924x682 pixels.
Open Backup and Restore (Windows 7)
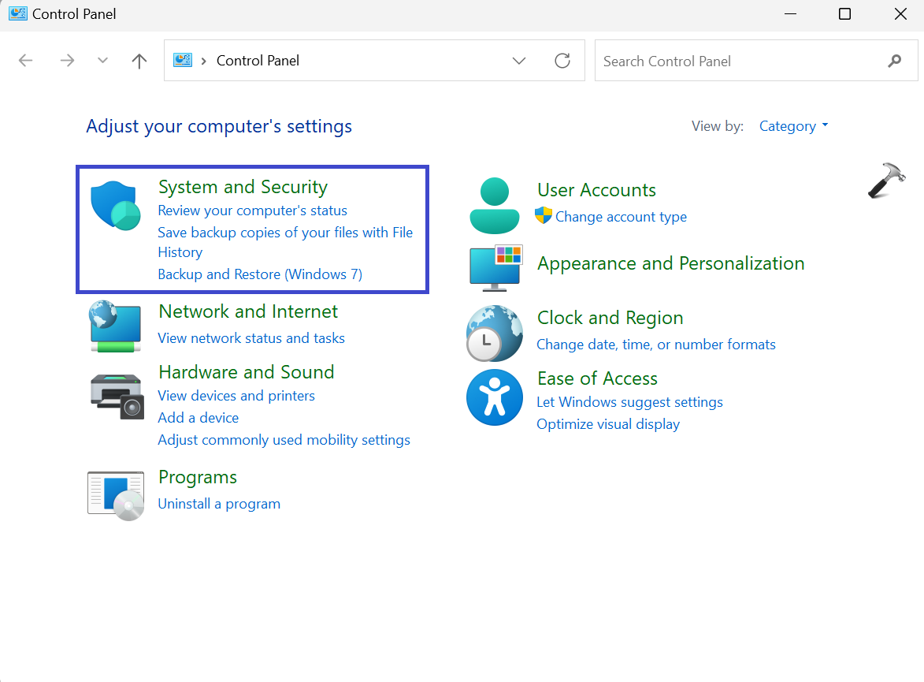tap(260, 274)
